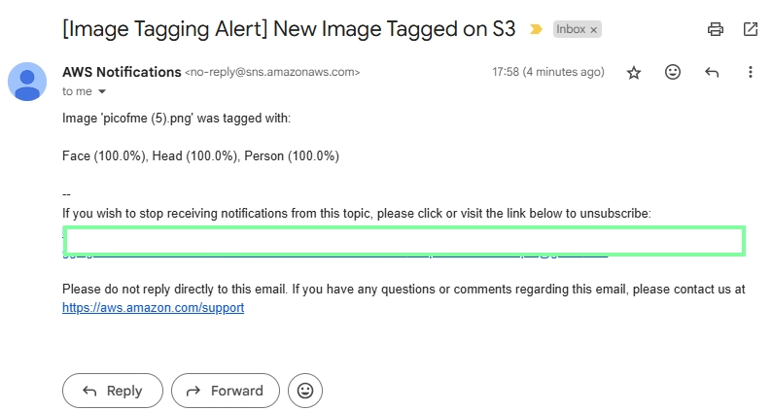Reply using the header arrow icon
This screenshot has height=411, width=772.
click(x=712, y=73)
